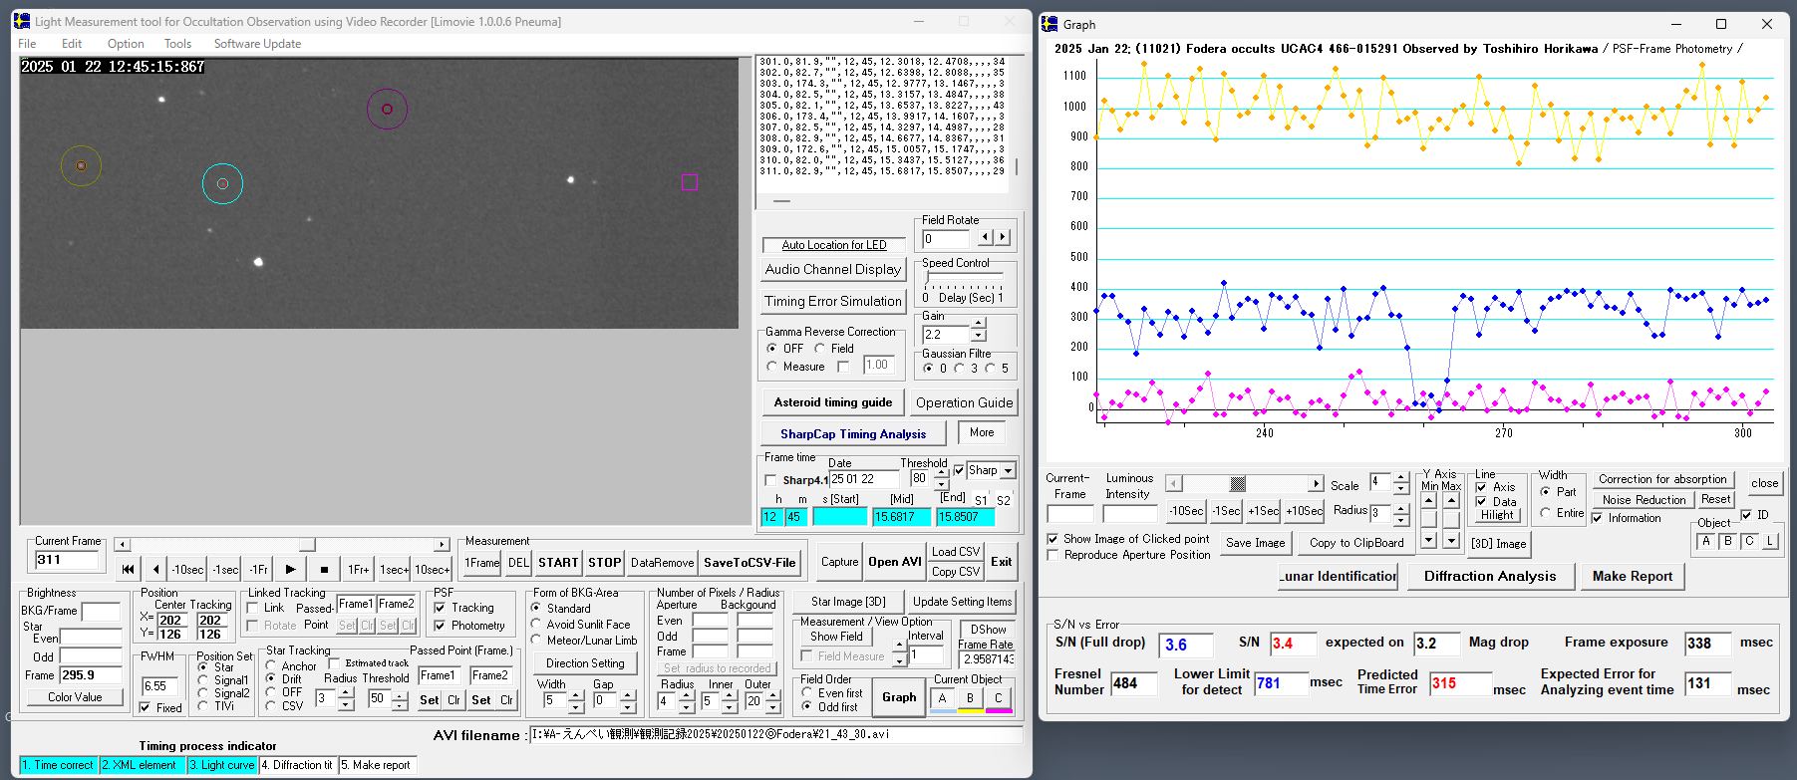This screenshot has width=1797, height=780.
Task: Click Y Axis Min down arrow
Action: click(1429, 540)
